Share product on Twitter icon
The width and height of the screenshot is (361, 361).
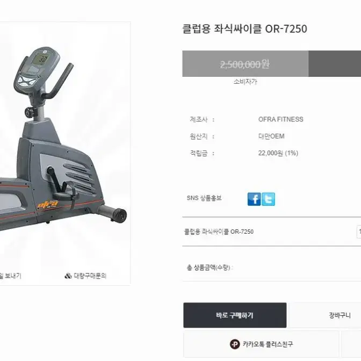268,199
